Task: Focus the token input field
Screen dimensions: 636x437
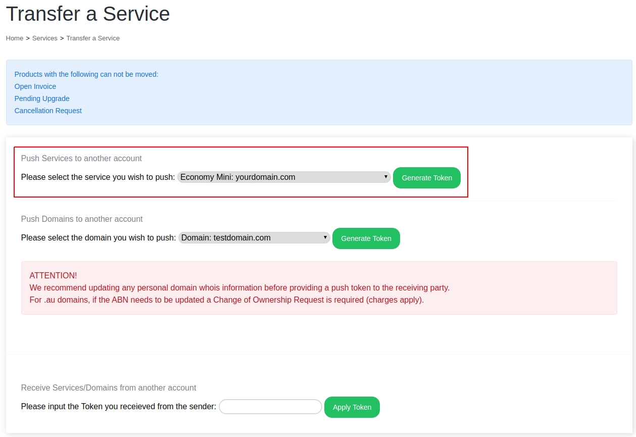Action: 270,407
